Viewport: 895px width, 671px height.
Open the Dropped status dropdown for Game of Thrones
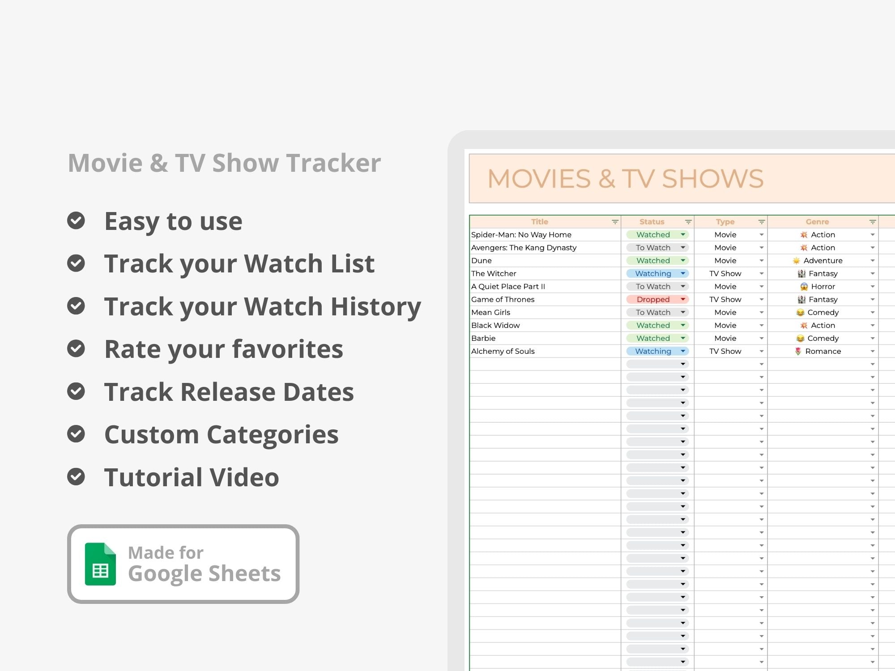(x=683, y=299)
